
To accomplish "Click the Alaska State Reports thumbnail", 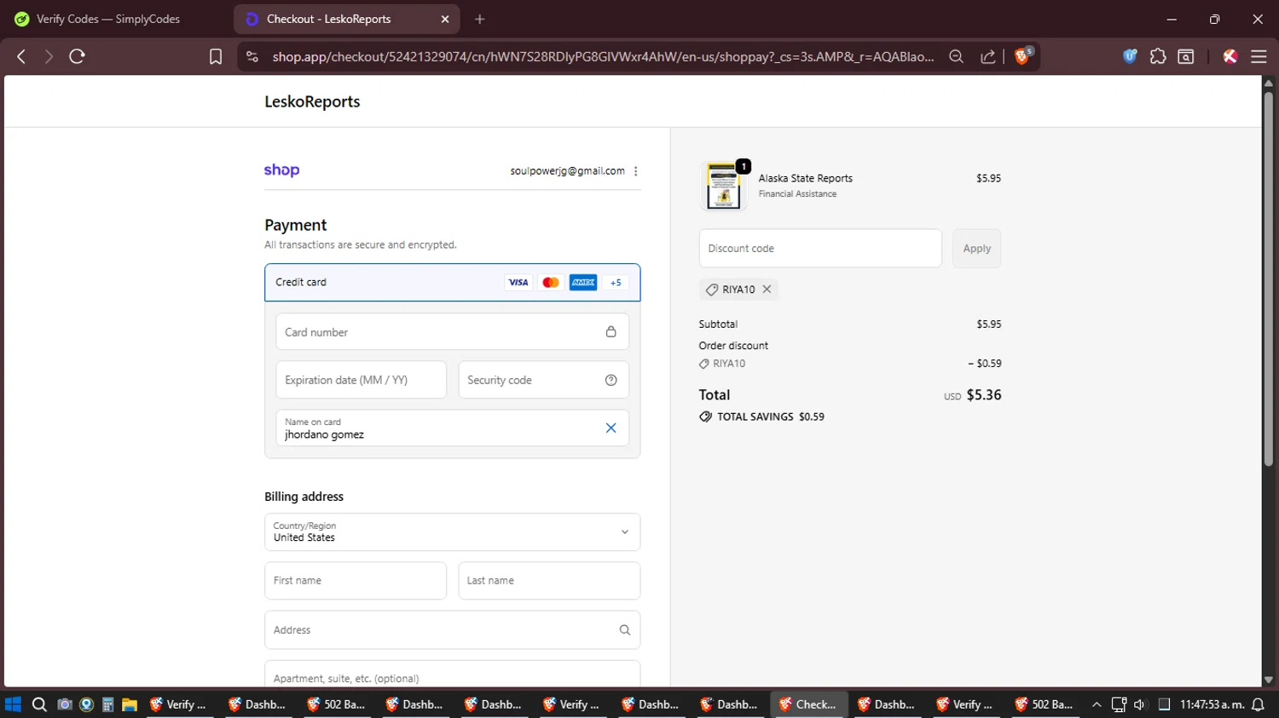I will tap(724, 185).
